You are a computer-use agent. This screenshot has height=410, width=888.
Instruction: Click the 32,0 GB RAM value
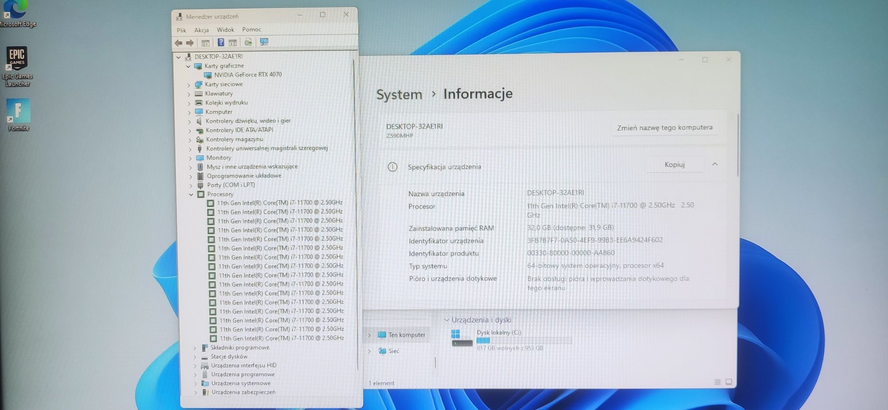tap(570, 227)
